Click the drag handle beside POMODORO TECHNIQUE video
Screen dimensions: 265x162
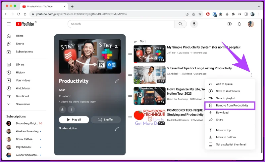[x=130, y=117]
